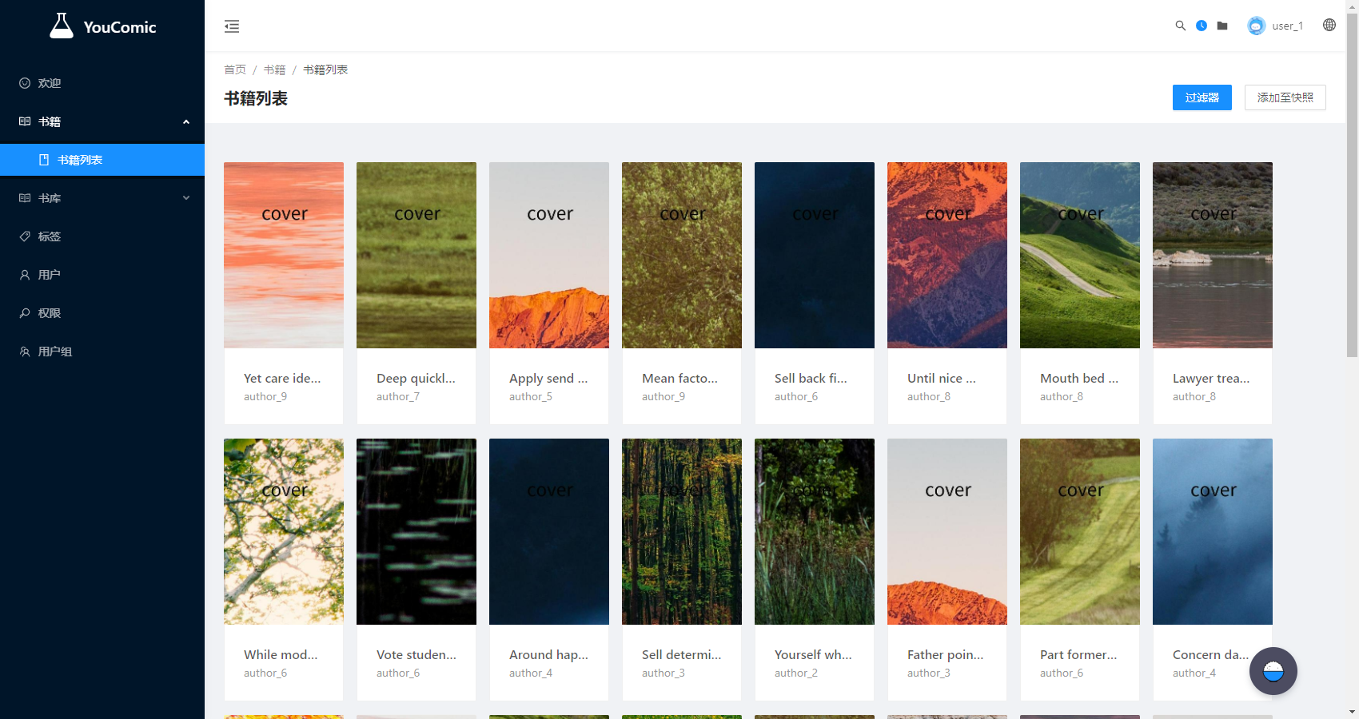
Task: Click the title 'Father poin...'
Action: (x=946, y=654)
